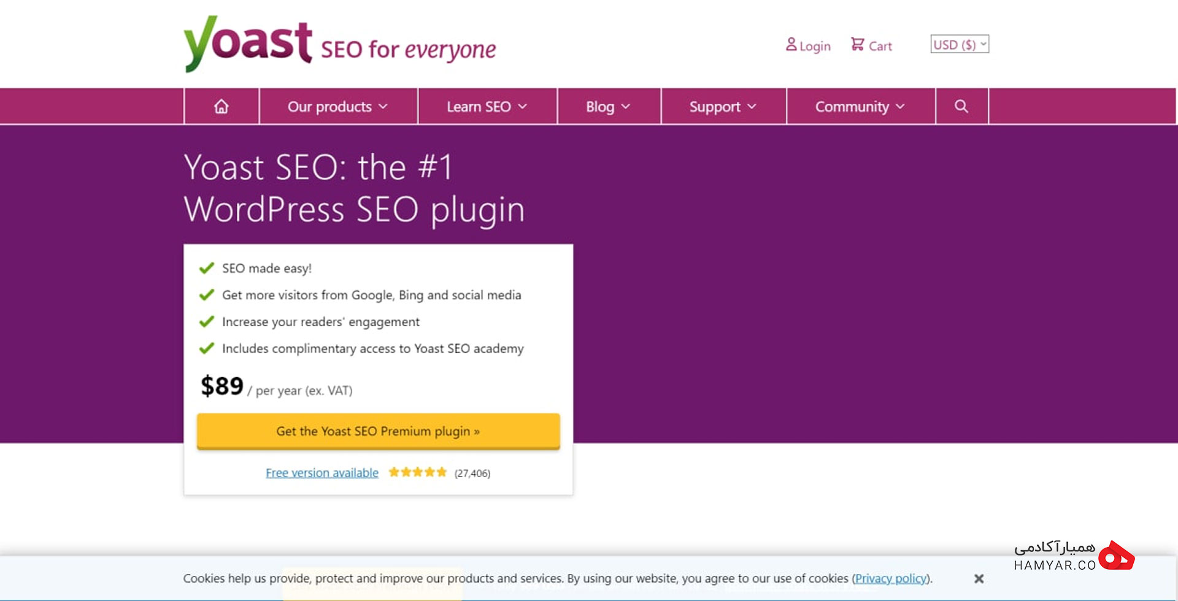Click 'Includes complimentary access' text
Screen dimensions: 1178x601
373,349
